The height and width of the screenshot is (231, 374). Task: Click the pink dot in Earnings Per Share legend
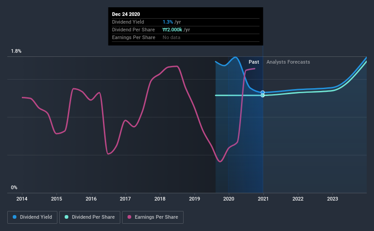tap(129, 217)
